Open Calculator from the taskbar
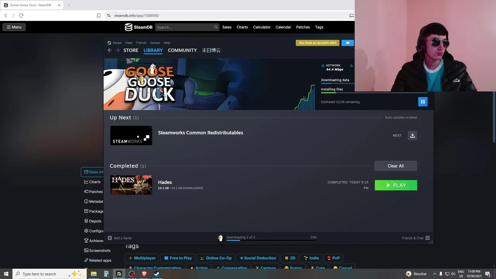This screenshot has height=279, width=496. tap(106, 274)
